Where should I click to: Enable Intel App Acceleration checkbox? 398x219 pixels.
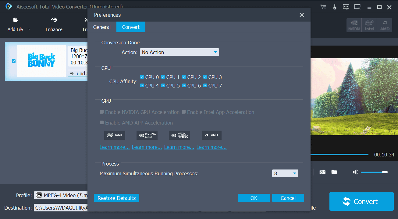pyautogui.click(x=184, y=112)
